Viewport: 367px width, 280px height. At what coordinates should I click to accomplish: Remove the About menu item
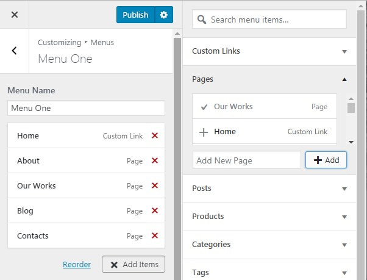155,160
